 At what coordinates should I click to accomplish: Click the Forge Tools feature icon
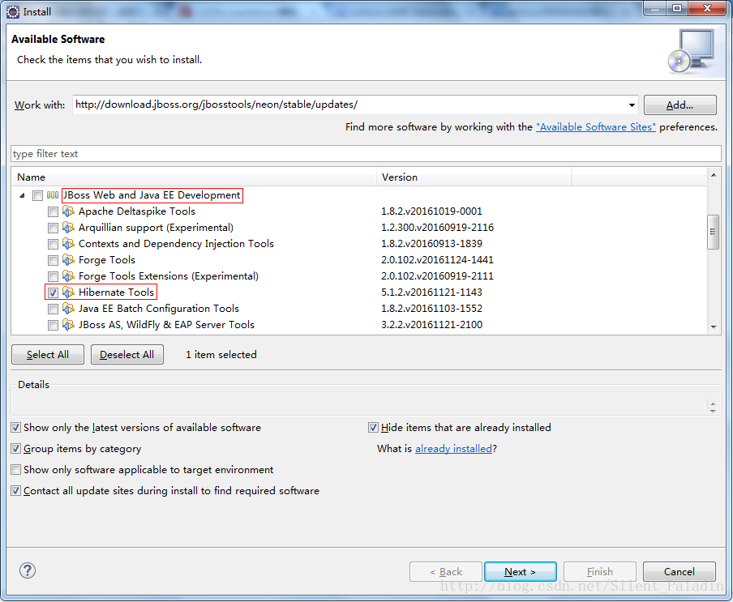[68, 260]
